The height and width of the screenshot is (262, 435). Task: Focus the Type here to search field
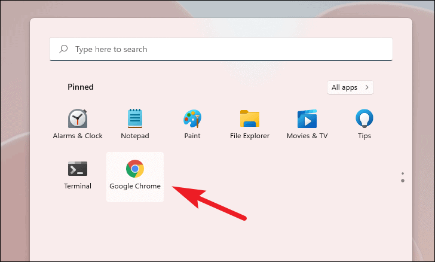point(221,49)
